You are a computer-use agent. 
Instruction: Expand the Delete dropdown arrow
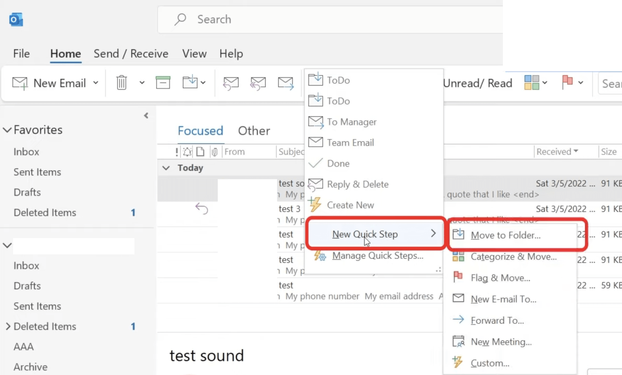pos(142,82)
